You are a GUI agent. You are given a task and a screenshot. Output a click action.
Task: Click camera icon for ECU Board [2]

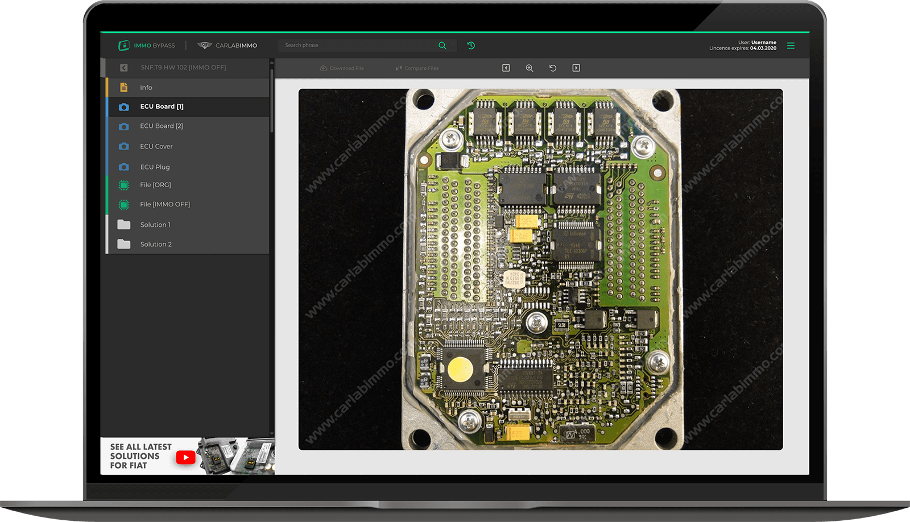123,126
